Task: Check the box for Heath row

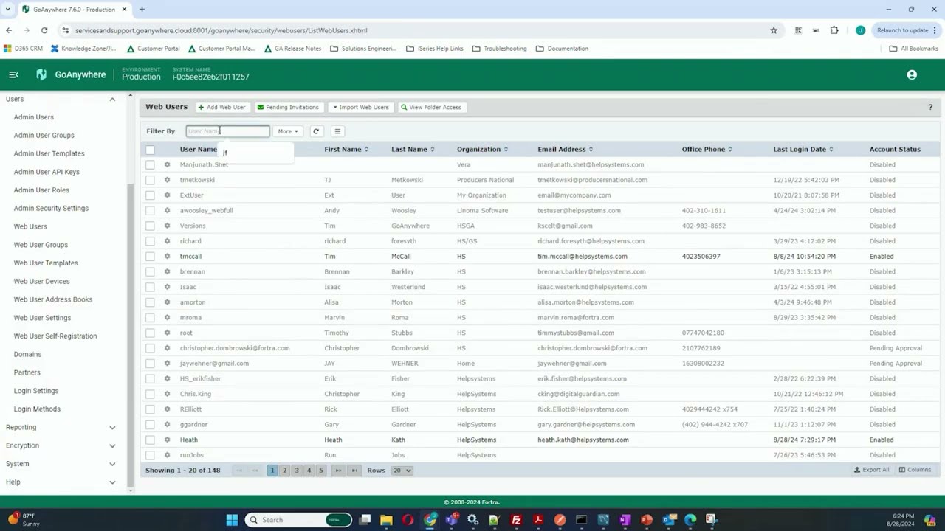Action: (x=150, y=440)
